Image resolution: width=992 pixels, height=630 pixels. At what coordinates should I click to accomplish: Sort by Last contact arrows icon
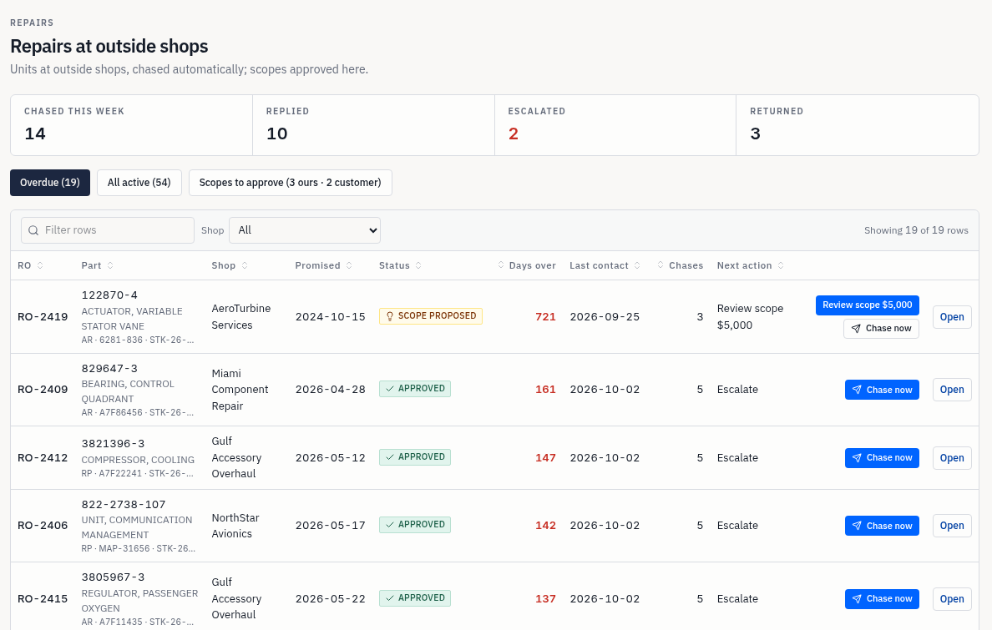tap(637, 265)
